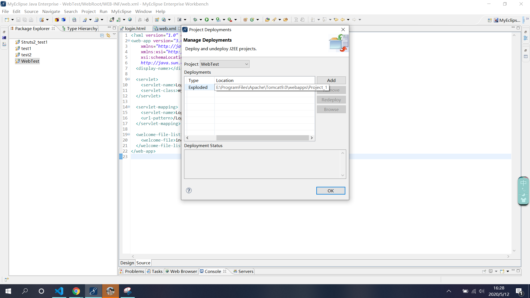Click the Windows Start button
This screenshot has width=530, height=298.
[8, 291]
